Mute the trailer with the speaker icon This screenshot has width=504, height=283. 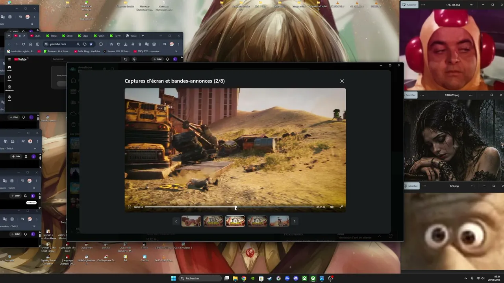click(332, 207)
